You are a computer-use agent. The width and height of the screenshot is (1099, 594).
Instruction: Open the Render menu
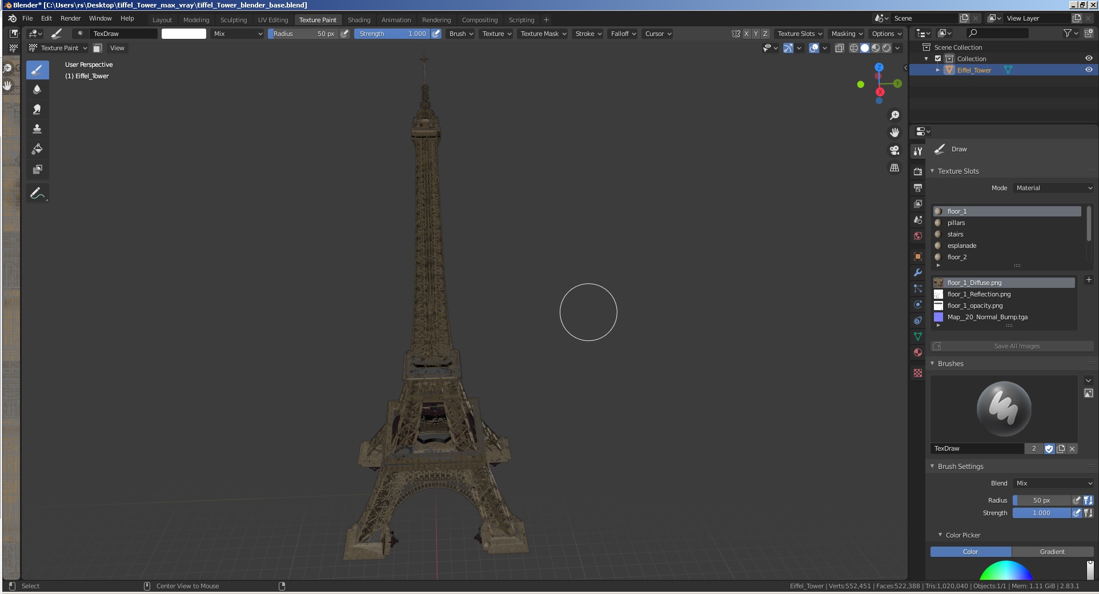tap(70, 18)
